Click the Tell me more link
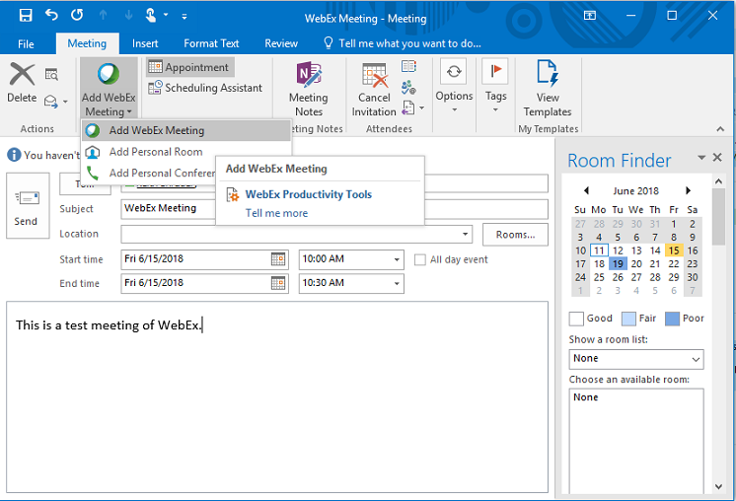 click(276, 213)
